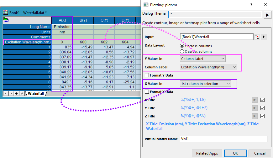Expand the Column Label dropdown
The height and width of the screenshot is (158, 273).
(209, 67)
